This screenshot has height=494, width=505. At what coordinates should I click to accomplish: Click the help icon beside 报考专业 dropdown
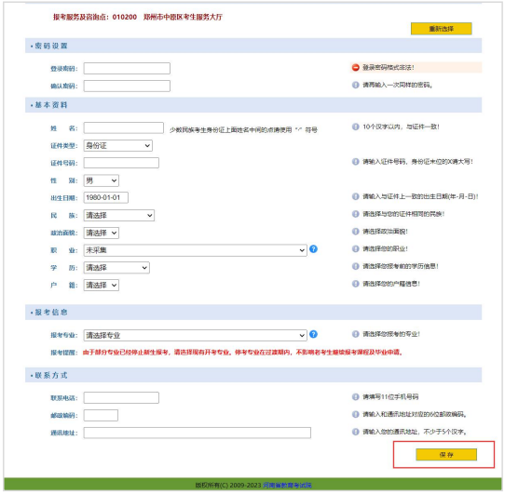pyautogui.click(x=313, y=334)
